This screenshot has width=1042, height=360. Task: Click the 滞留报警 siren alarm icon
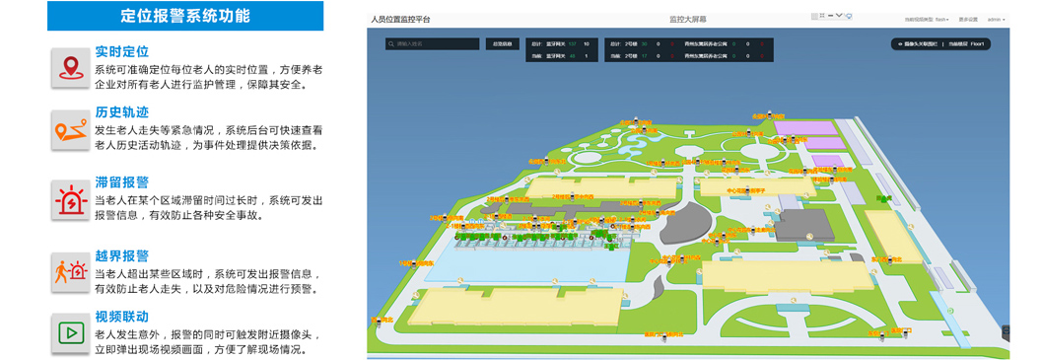(70, 199)
